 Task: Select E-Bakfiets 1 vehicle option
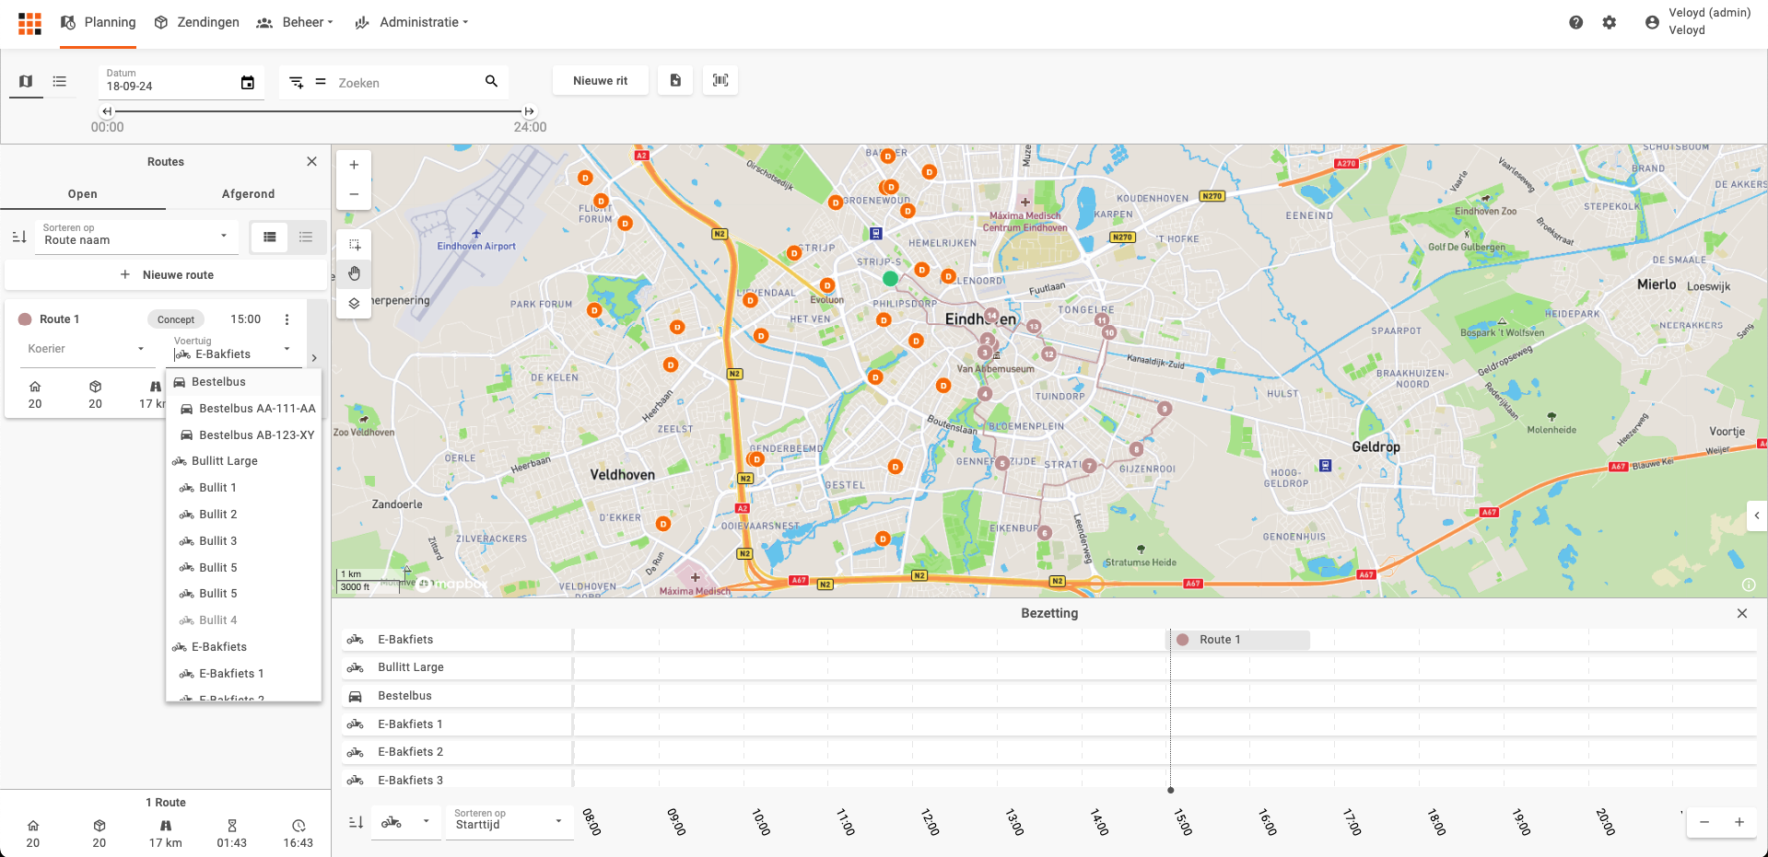[243, 674]
